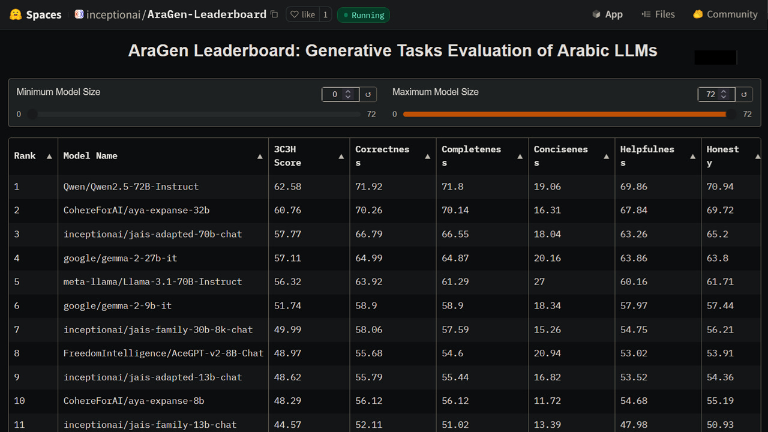The width and height of the screenshot is (768, 432).
Task: Click the Conciseness value 11.72 cell
Action: coord(572,401)
